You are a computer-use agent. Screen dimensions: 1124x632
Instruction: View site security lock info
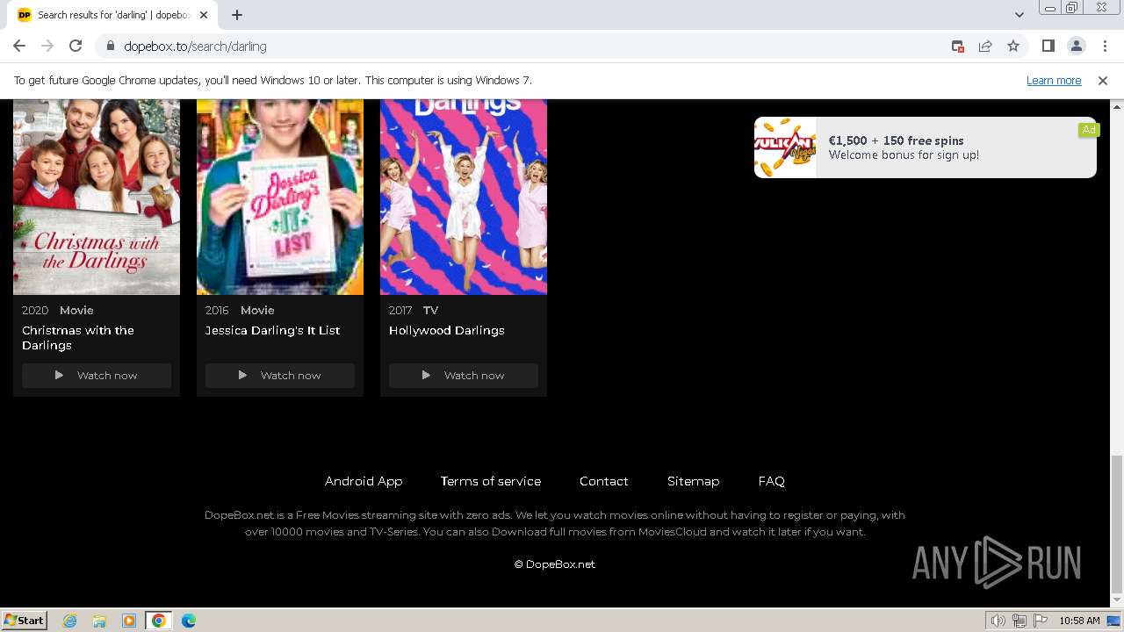point(111,46)
